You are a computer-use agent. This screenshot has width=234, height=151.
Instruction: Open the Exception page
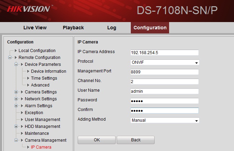point(34,112)
